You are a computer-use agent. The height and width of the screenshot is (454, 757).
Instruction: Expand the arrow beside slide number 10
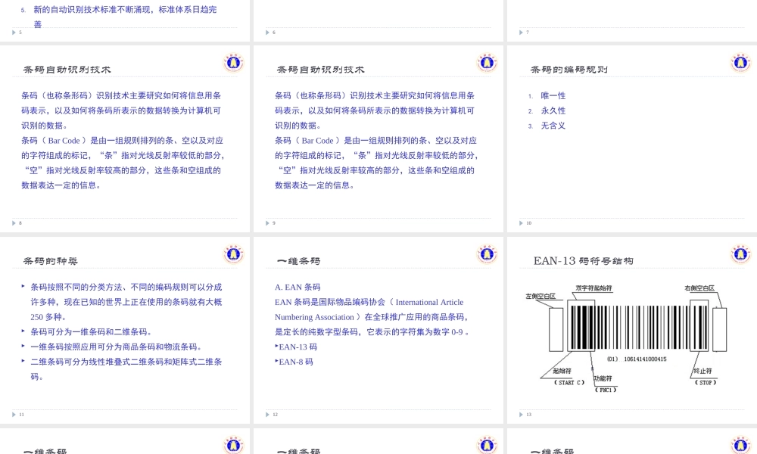521,223
